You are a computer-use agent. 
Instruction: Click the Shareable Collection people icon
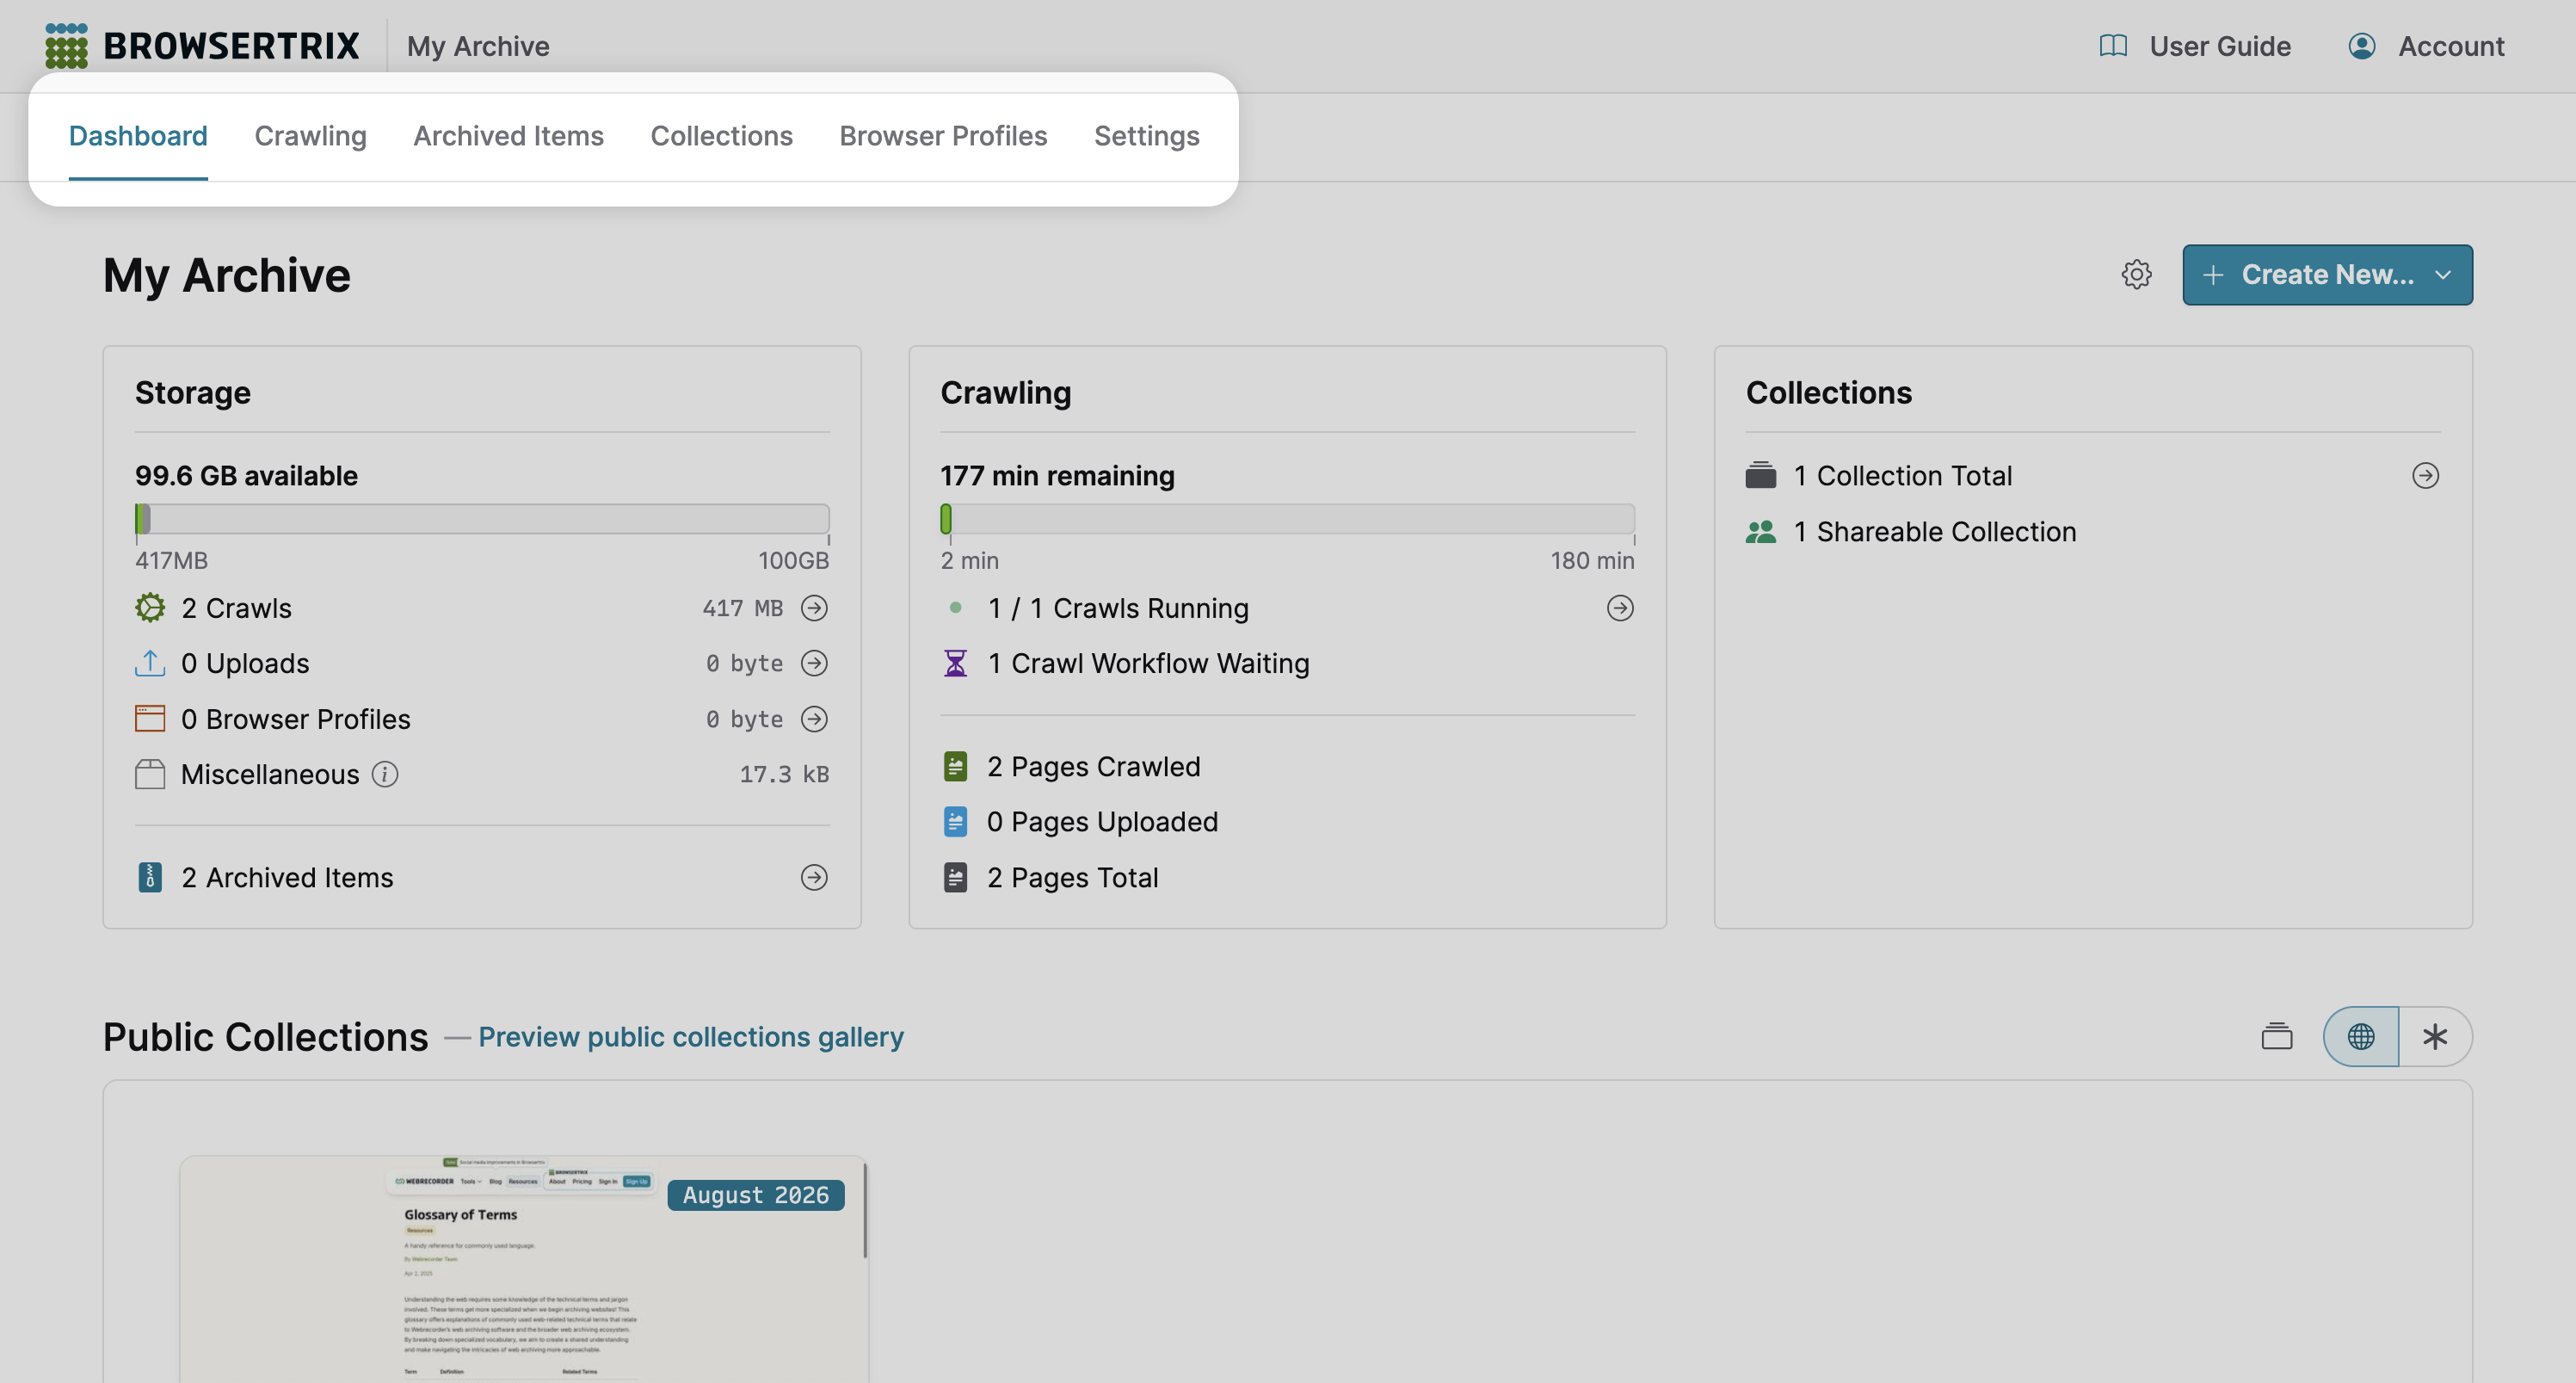click(x=1760, y=531)
